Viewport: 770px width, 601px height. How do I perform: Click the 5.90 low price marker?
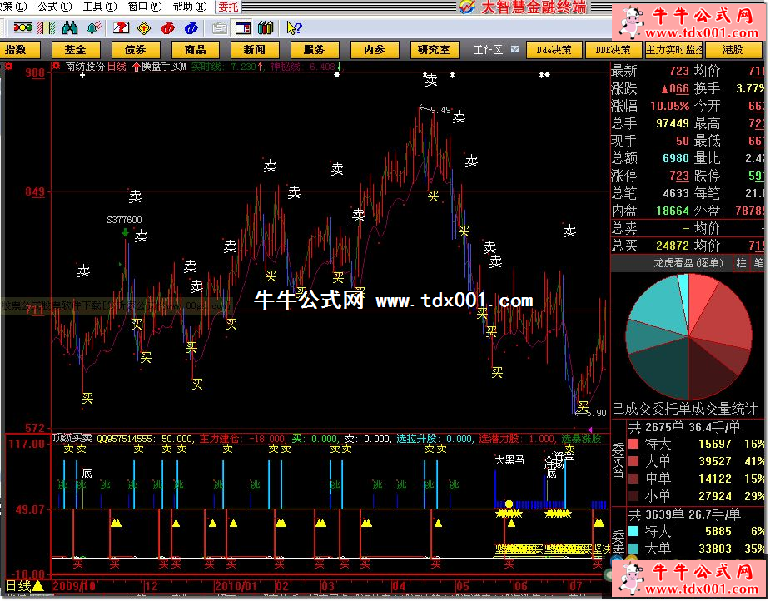click(596, 413)
